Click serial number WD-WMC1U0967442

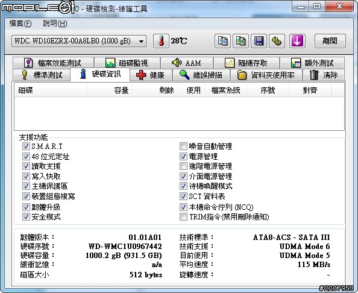pyautogui.click(x=125, y=246)
